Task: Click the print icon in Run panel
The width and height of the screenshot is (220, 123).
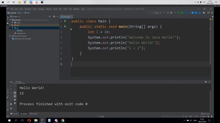Action: tap(15, 100)
